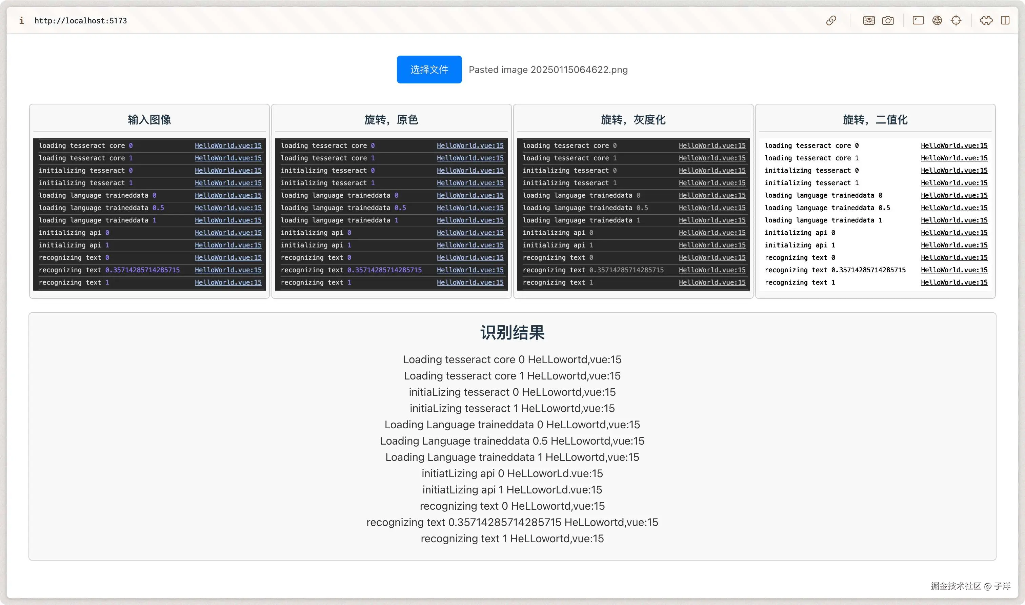Click the copy link chain icon

pyautogui.click(x=831, y=20)
